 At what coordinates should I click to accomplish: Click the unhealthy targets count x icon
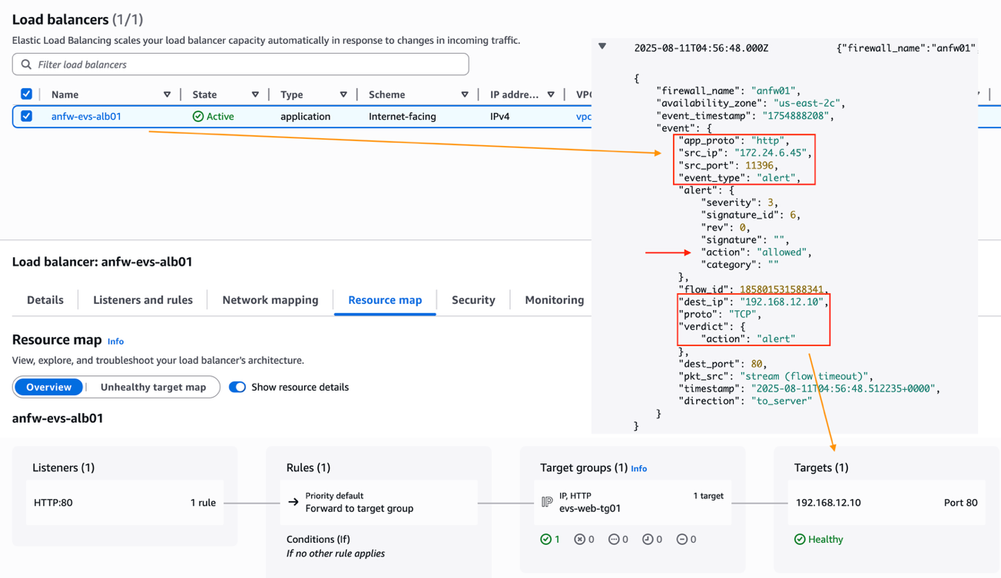(580, 540)
